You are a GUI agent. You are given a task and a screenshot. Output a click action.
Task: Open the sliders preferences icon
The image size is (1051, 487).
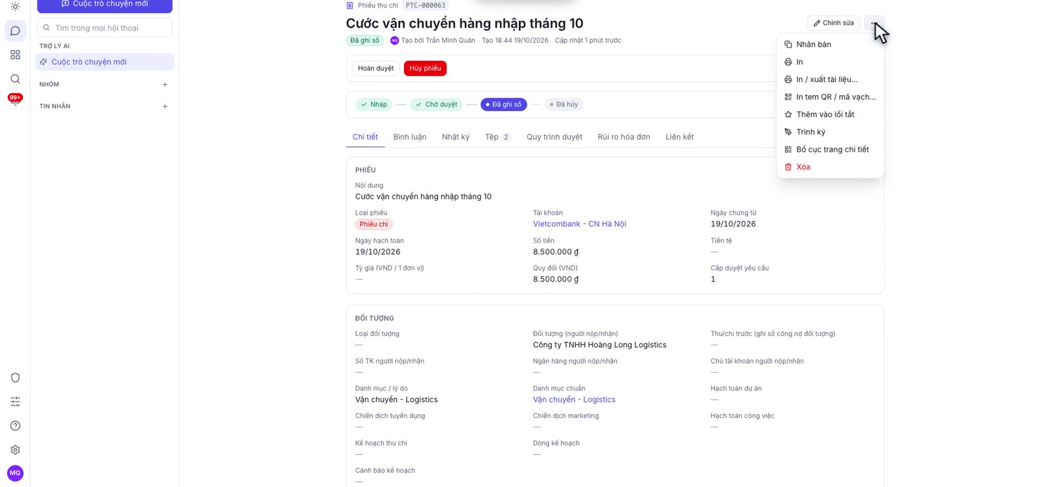point(15,402)
